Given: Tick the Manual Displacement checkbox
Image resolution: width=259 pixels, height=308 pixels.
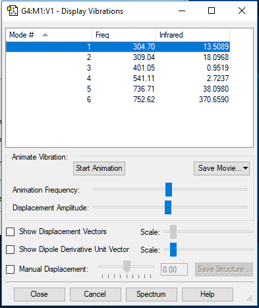Looking at the screenshot, I should [x=11, y=269].
